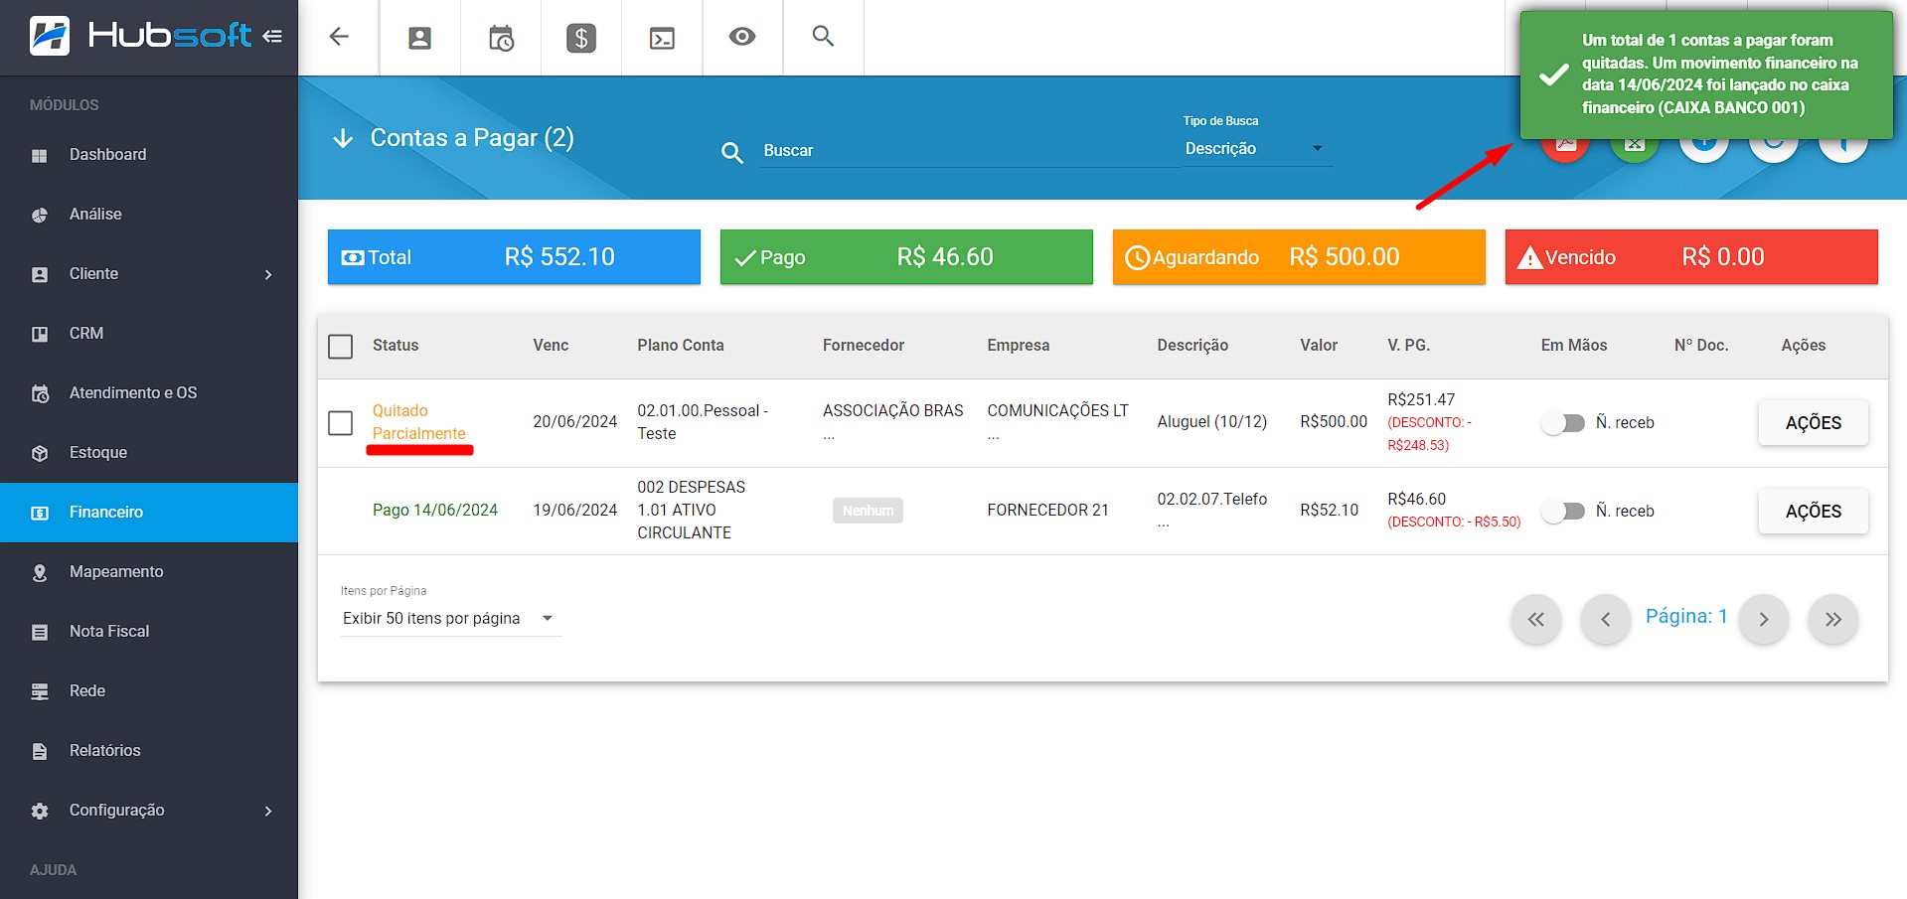Open the Rede module
Screen dimensions: 1907x899
pos(149,691)
